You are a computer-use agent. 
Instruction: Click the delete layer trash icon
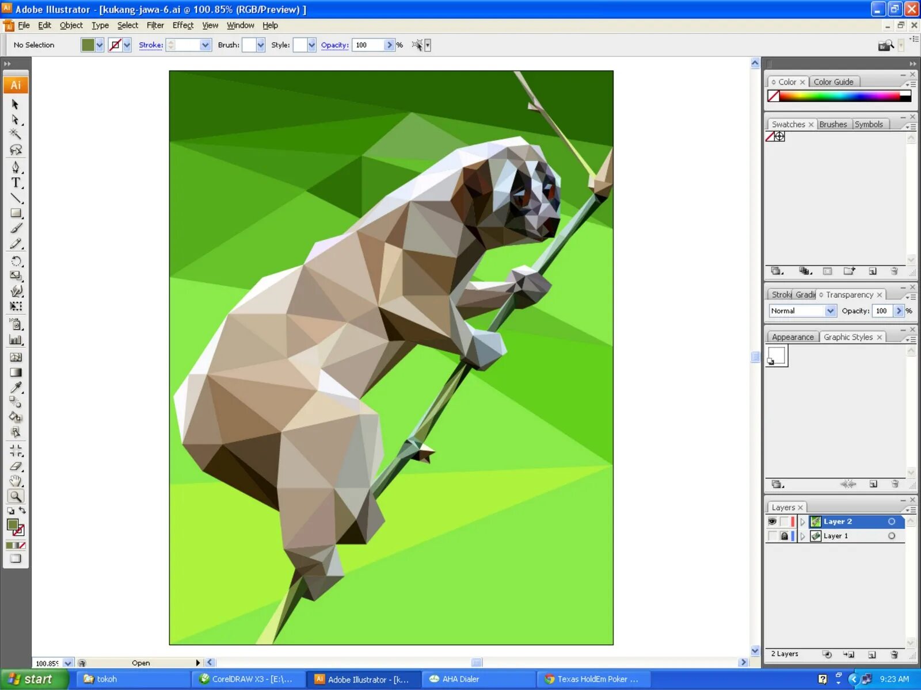pos(895,654)
